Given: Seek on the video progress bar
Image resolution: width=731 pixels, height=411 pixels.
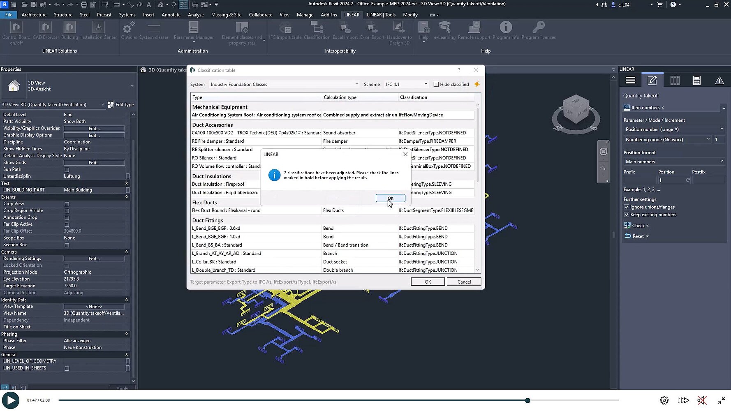Looking at the screenshot, I should (x=338, y=400).
